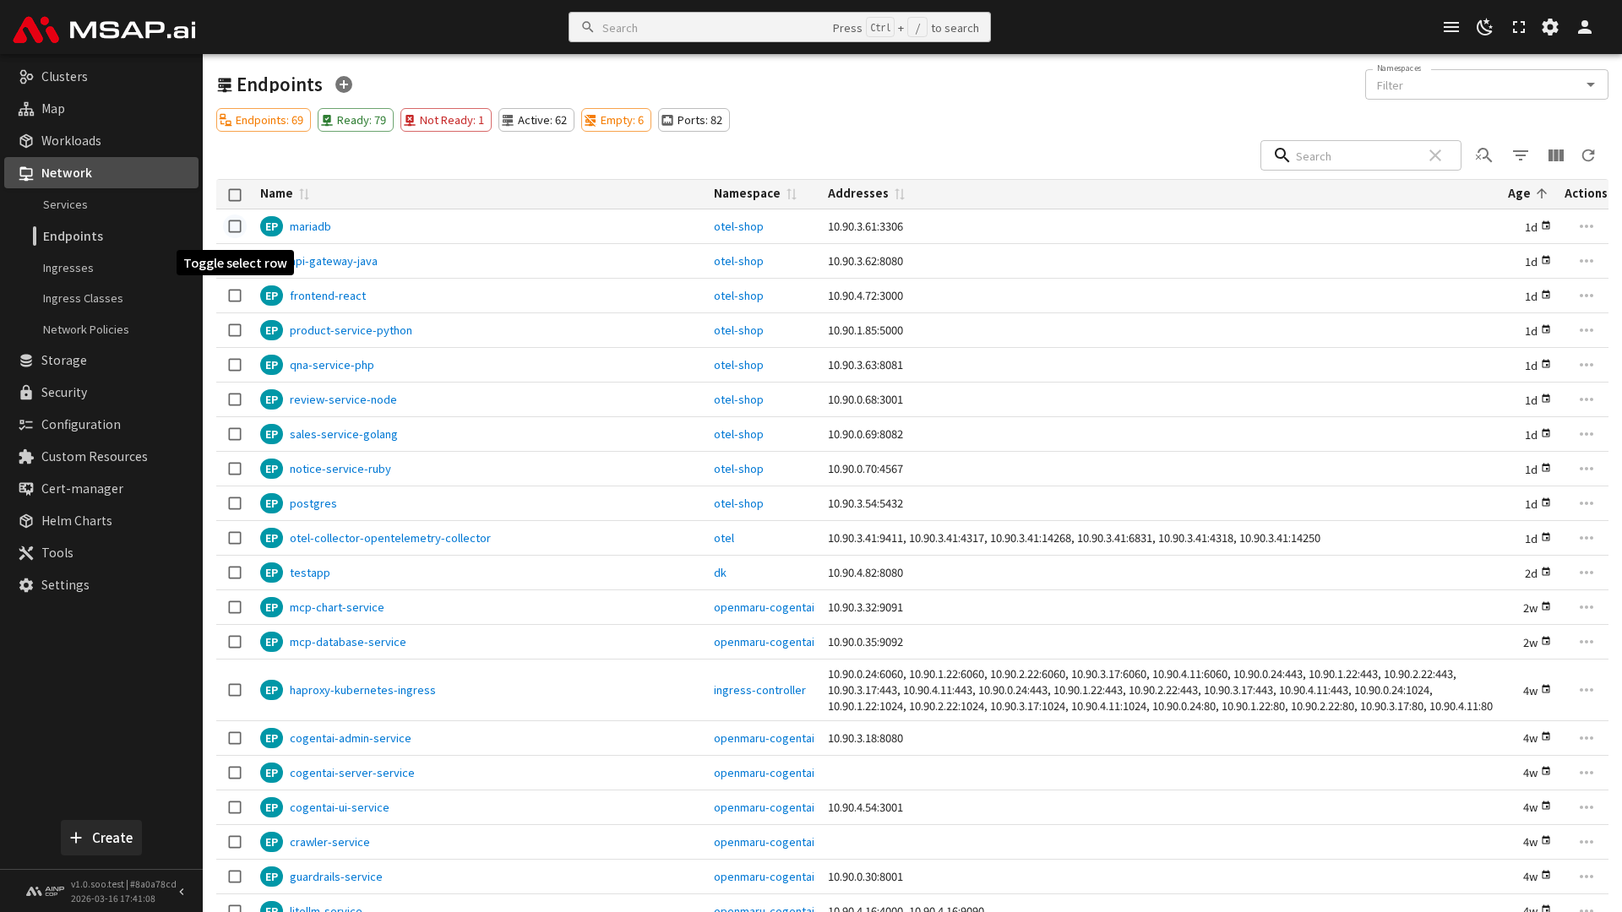Viewport: 1622px width, 912px height.
Task: Tick checkbox for haproxy-kubernetes-ingress row
Action: click(x=235, y=690)
